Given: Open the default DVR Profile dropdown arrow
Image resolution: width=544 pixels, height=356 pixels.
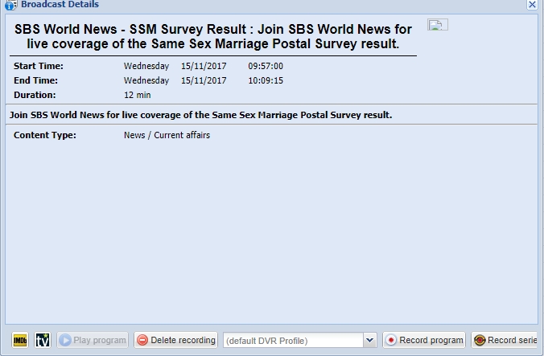Looking at the screenshot, I should pyautogui.click(x=370, y=341).
